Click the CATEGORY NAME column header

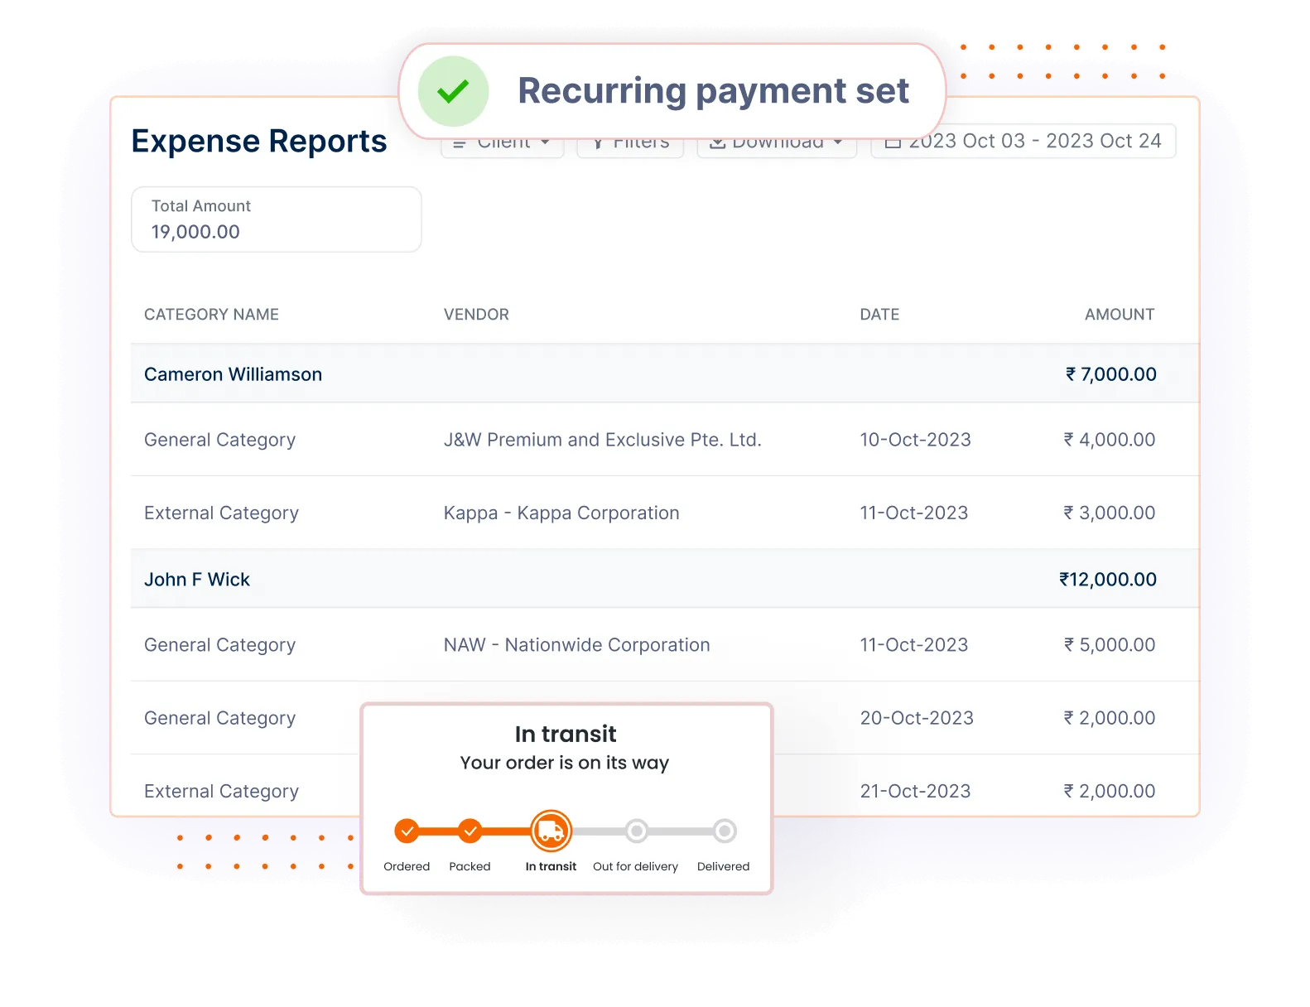coord(211,315)
